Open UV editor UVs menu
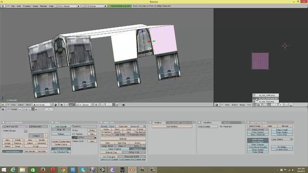 [x=249, y=105]
